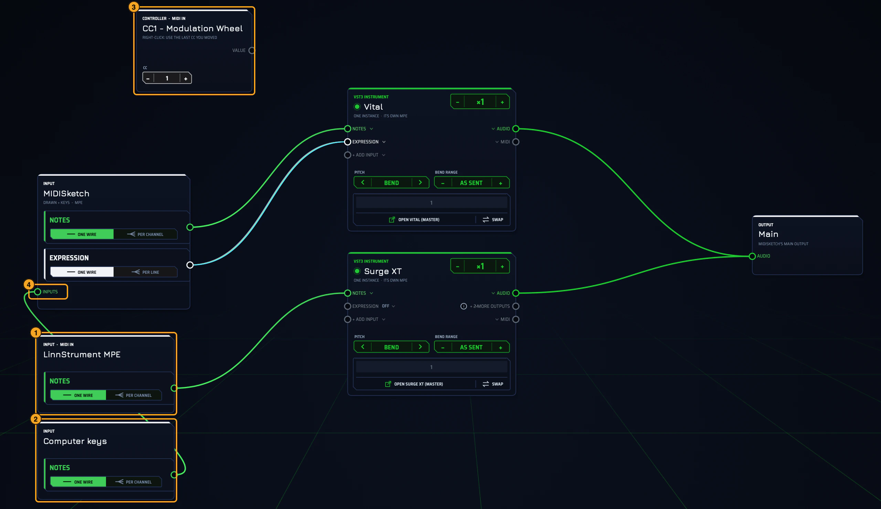Click CC1 Modulation Wheel VALUE output port
Image resolution: width=881 pixels, height=509 pixels.
252,50
